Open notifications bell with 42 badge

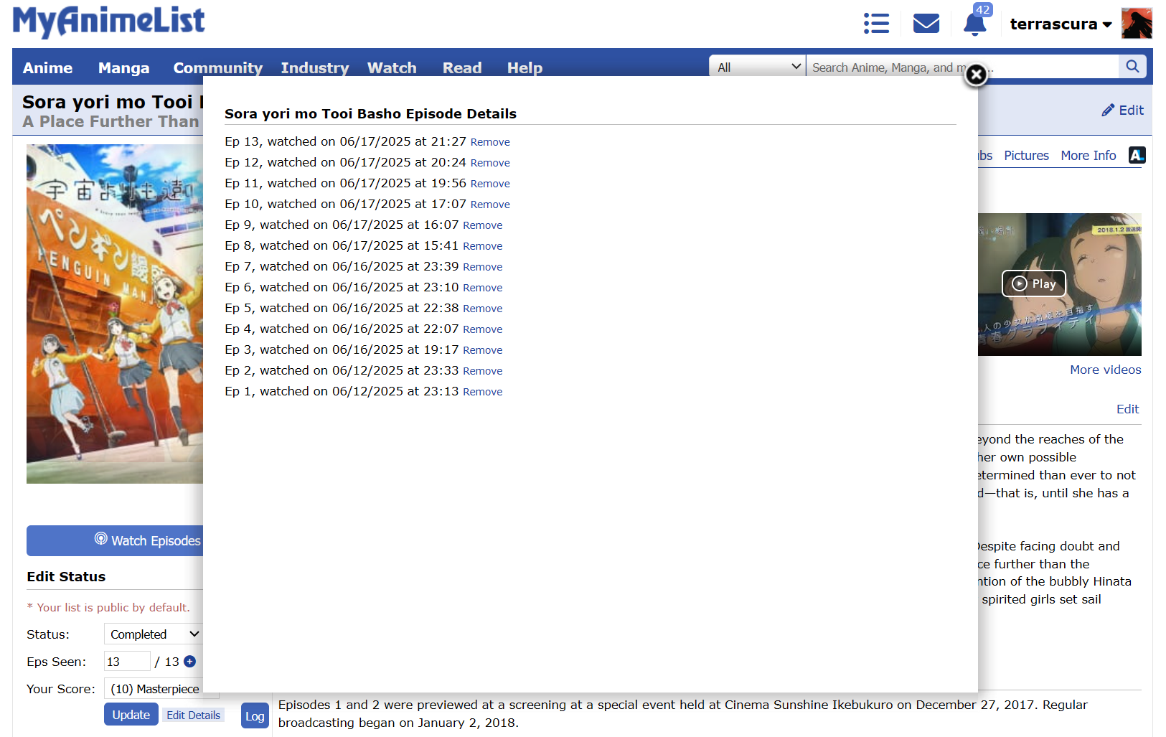pyautogui.click(x=974, y=24)
